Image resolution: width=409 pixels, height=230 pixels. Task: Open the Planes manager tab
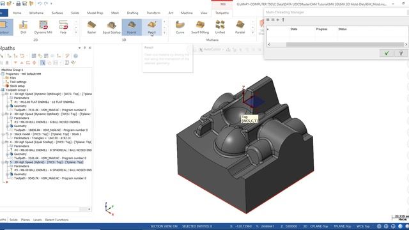point(26,220)
